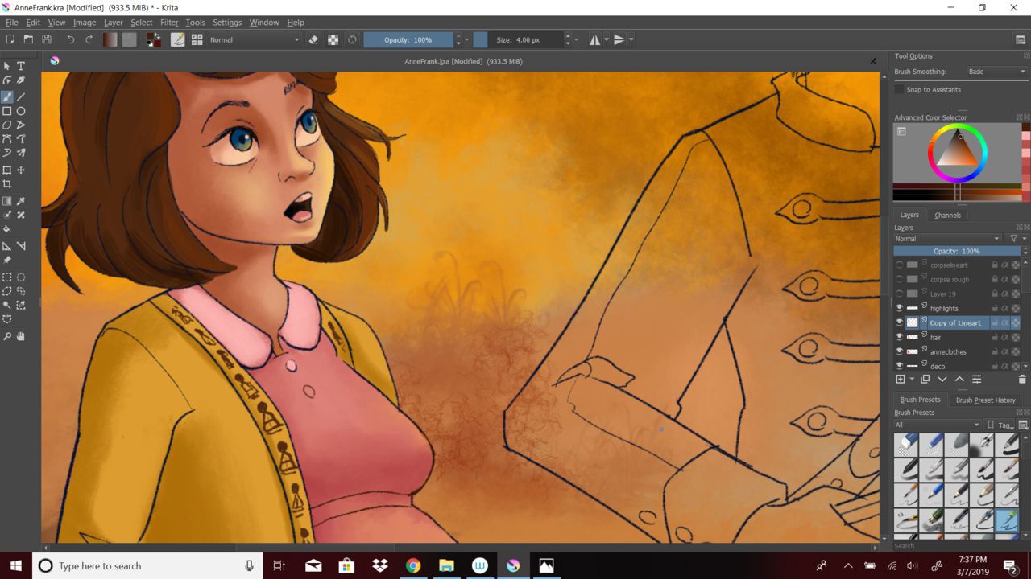Screen dimensions: 1031x579
Task: Open the brush editor settings icon
Action: [x=178, y=39]
